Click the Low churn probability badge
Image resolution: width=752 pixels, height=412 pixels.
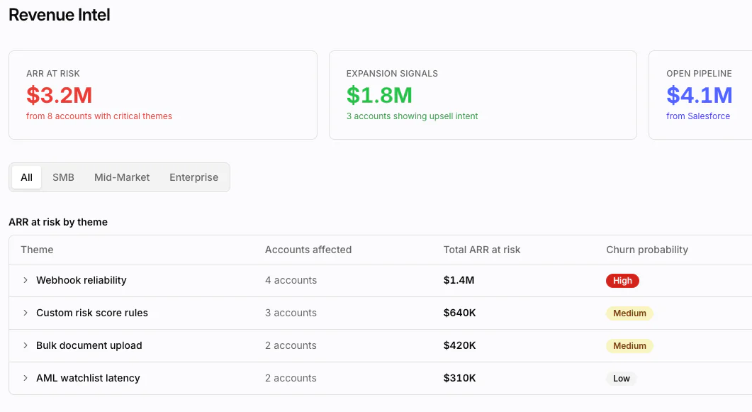coord(621,379)
